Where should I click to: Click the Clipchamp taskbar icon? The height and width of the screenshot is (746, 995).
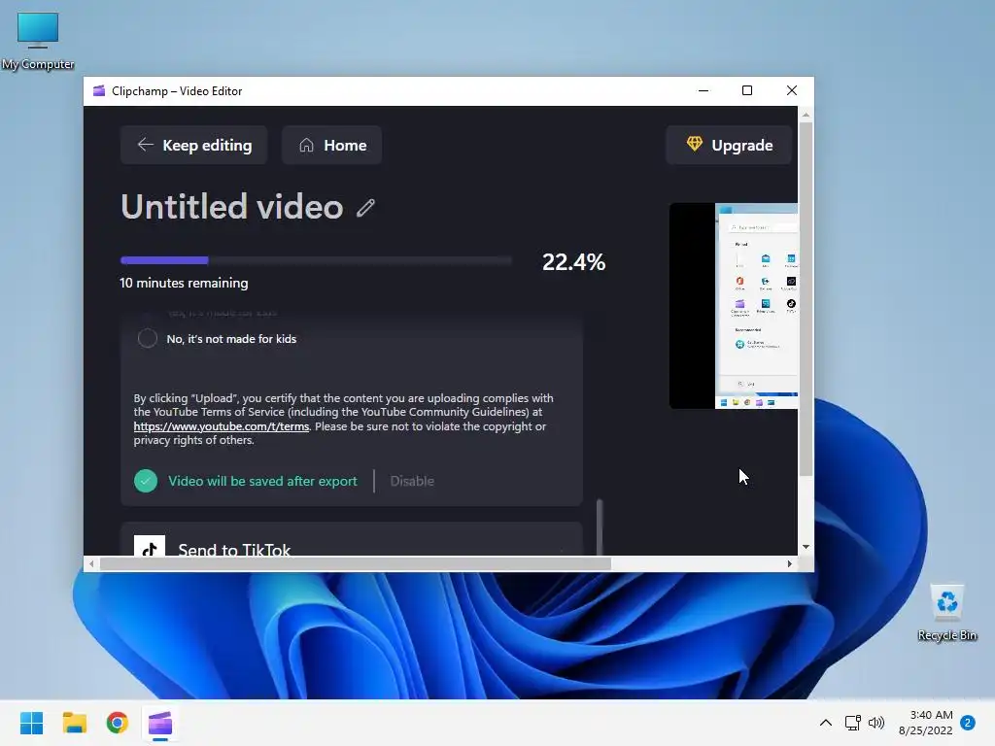160,723
